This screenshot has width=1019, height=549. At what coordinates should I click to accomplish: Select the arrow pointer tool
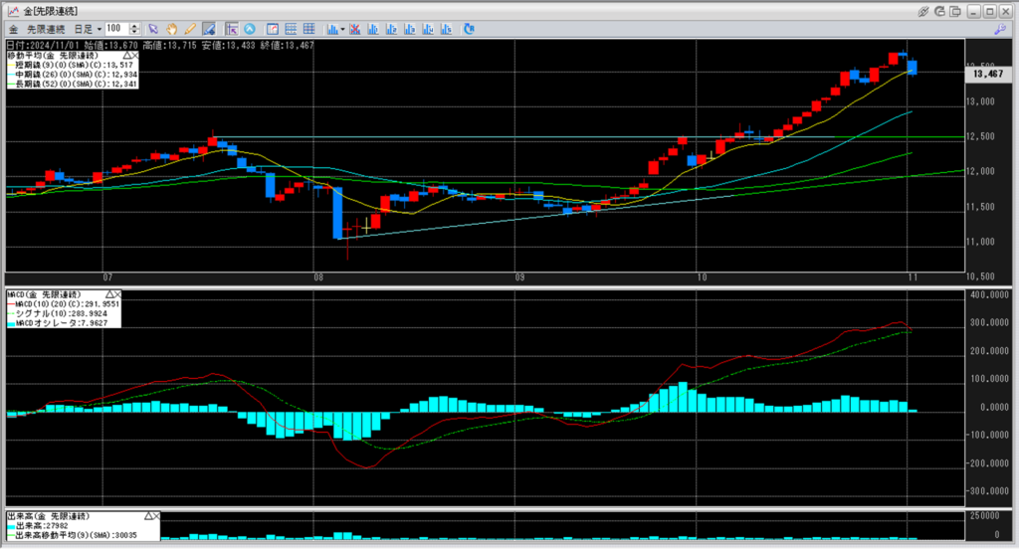[x=153, y=29]
